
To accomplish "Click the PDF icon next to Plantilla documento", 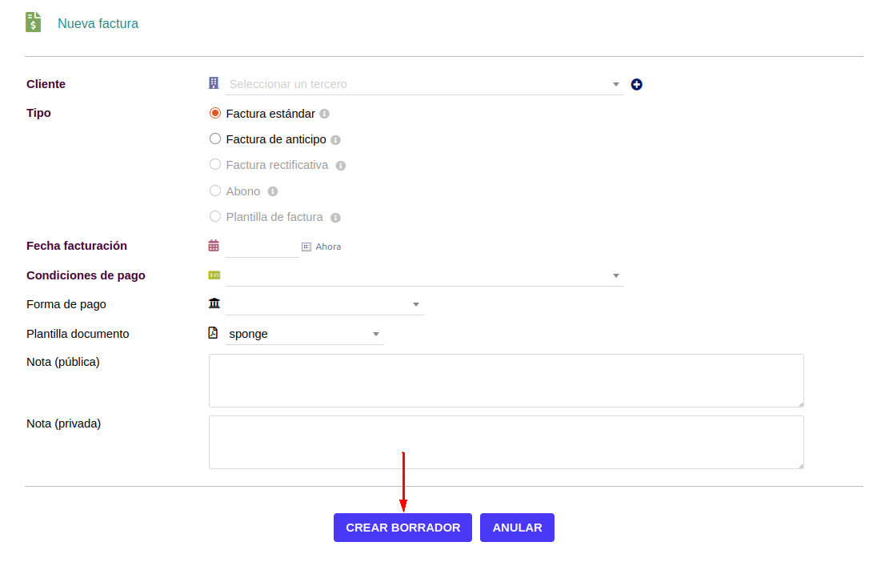I will (x=213, y=331).
